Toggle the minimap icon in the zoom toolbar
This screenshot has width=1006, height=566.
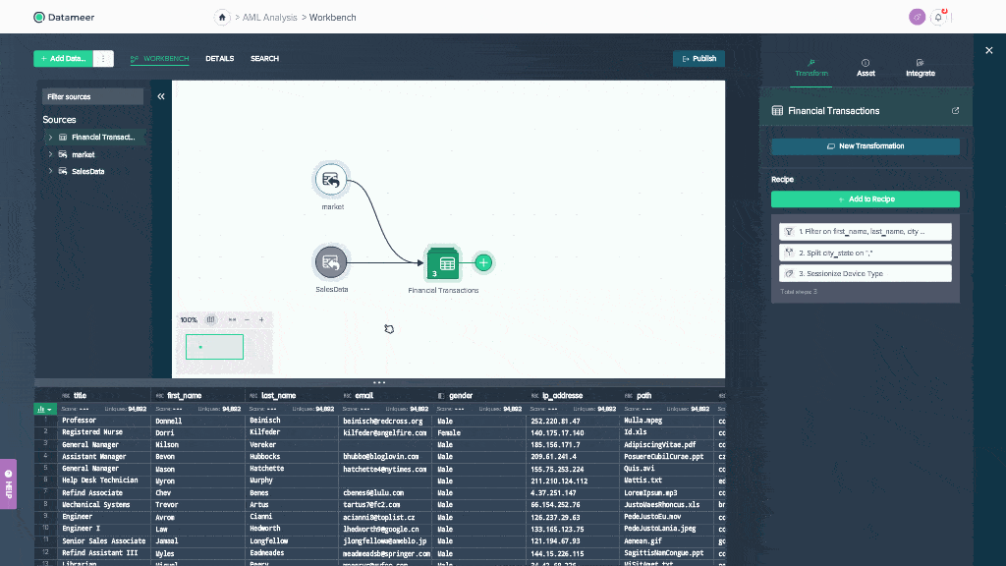pyautogui.click(x=208, y=319)
